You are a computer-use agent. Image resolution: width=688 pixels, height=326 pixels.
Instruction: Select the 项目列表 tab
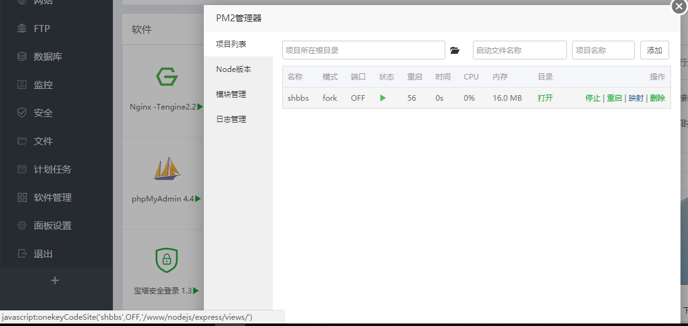coord(231,44)
